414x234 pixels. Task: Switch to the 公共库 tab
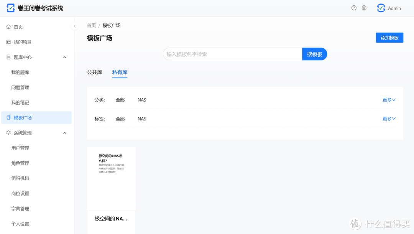point(95,72)
